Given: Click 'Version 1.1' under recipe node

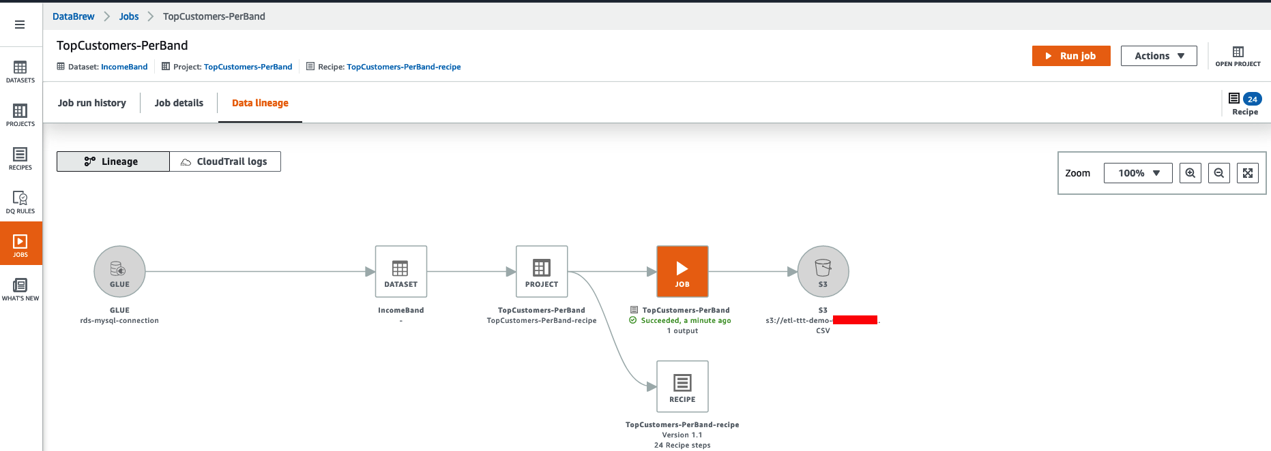Looking at the screenshot, I should tap(682, 435).
